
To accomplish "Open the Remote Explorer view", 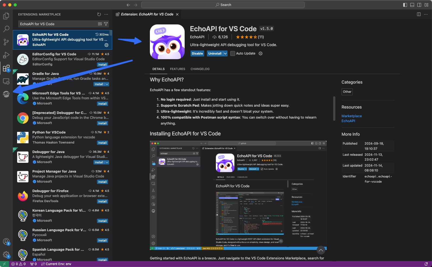I will (x=6, y=81).
